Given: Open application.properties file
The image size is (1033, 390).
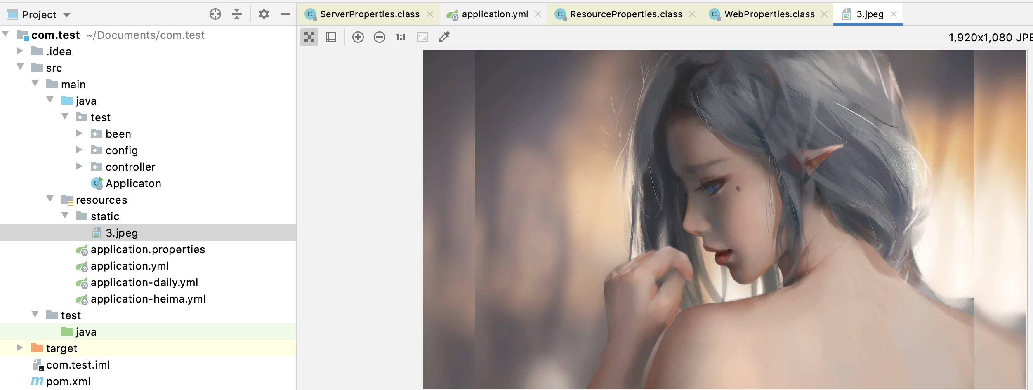Looking at the screenshot, I should 148,249.
